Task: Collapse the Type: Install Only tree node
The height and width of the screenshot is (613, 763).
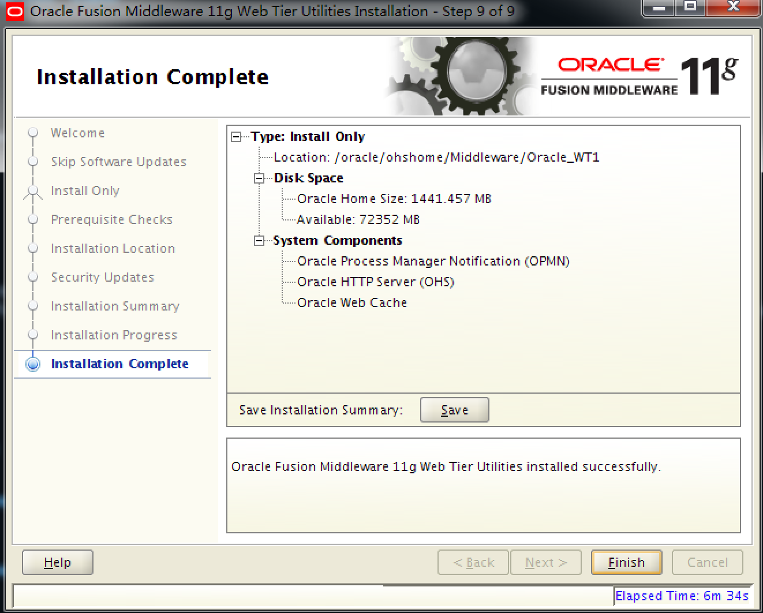Action: (x=236, y=137)
